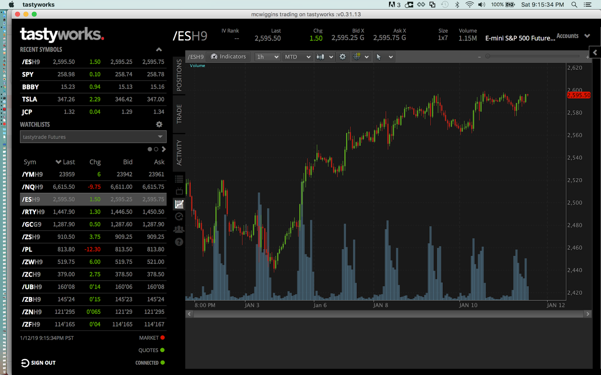Viewport: 601px width, 375px height.
Task: Click the Bluetooth menu bar icon
Action: pos(457,4)
